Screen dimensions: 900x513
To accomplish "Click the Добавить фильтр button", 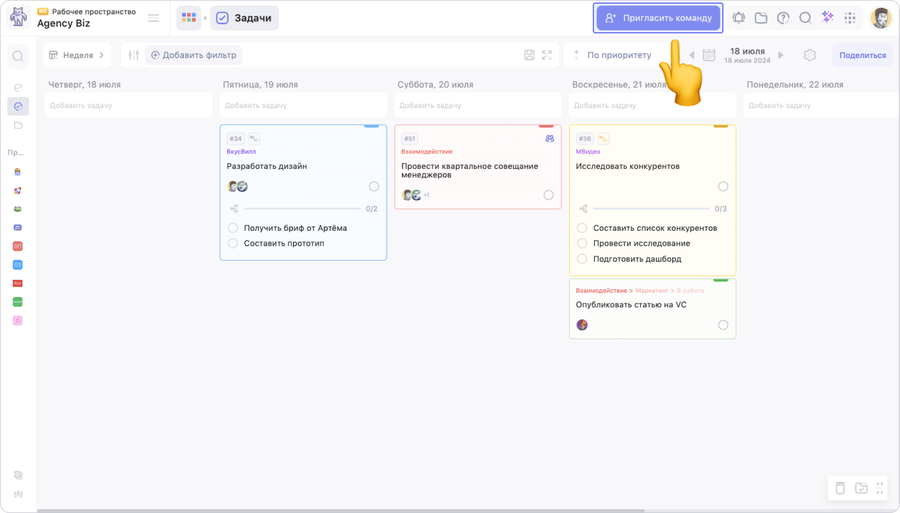I will [193, 55].
